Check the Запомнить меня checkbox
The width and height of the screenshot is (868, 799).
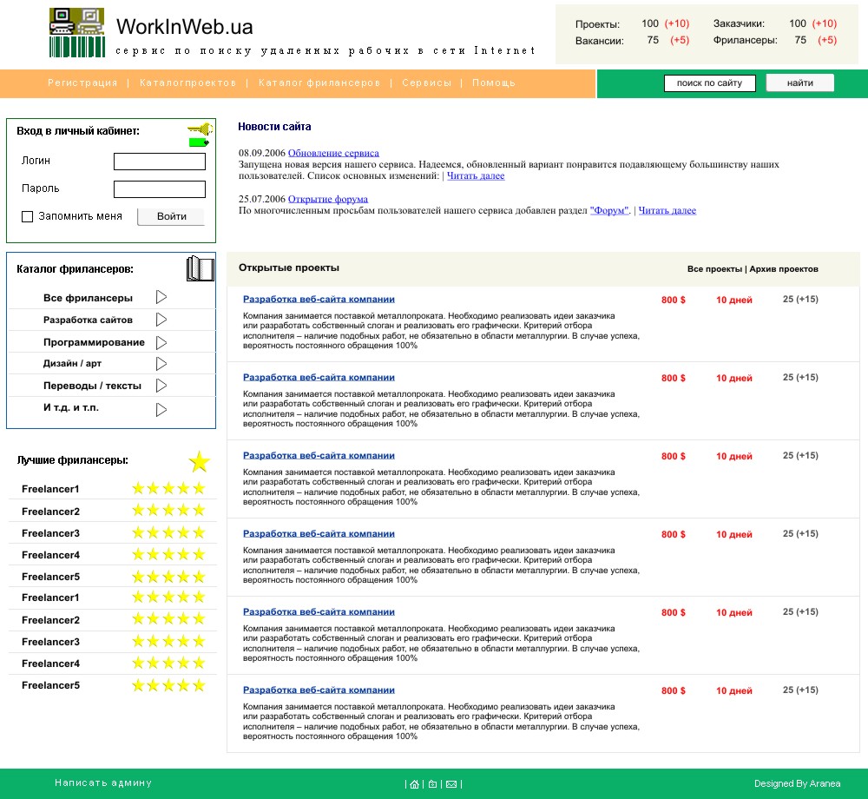(27, 216)
